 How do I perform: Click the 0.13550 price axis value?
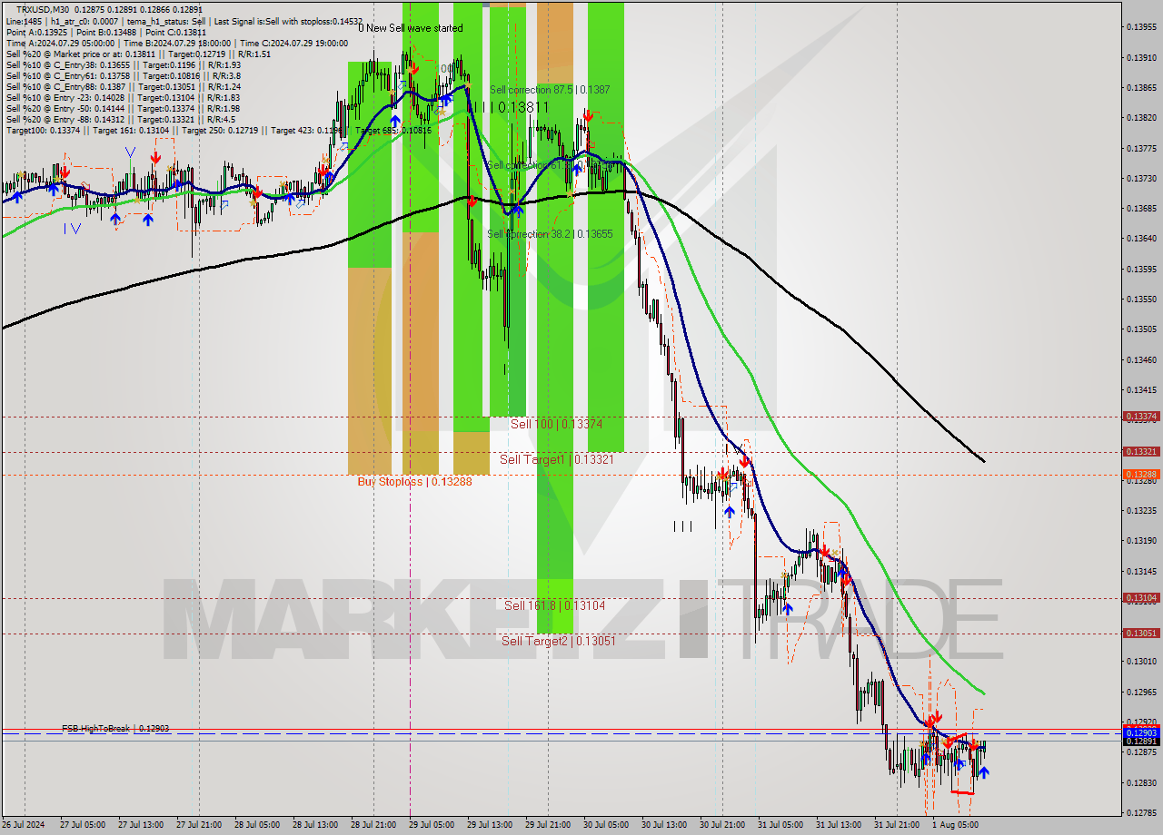pyautogui.click(x=1141, y=299)
